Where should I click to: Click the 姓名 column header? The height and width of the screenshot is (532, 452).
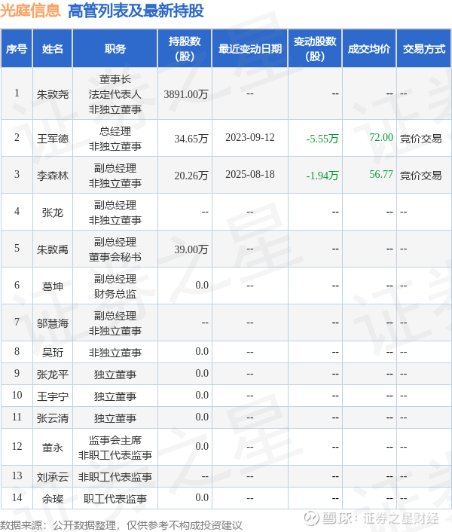click(x=53, y=48)
